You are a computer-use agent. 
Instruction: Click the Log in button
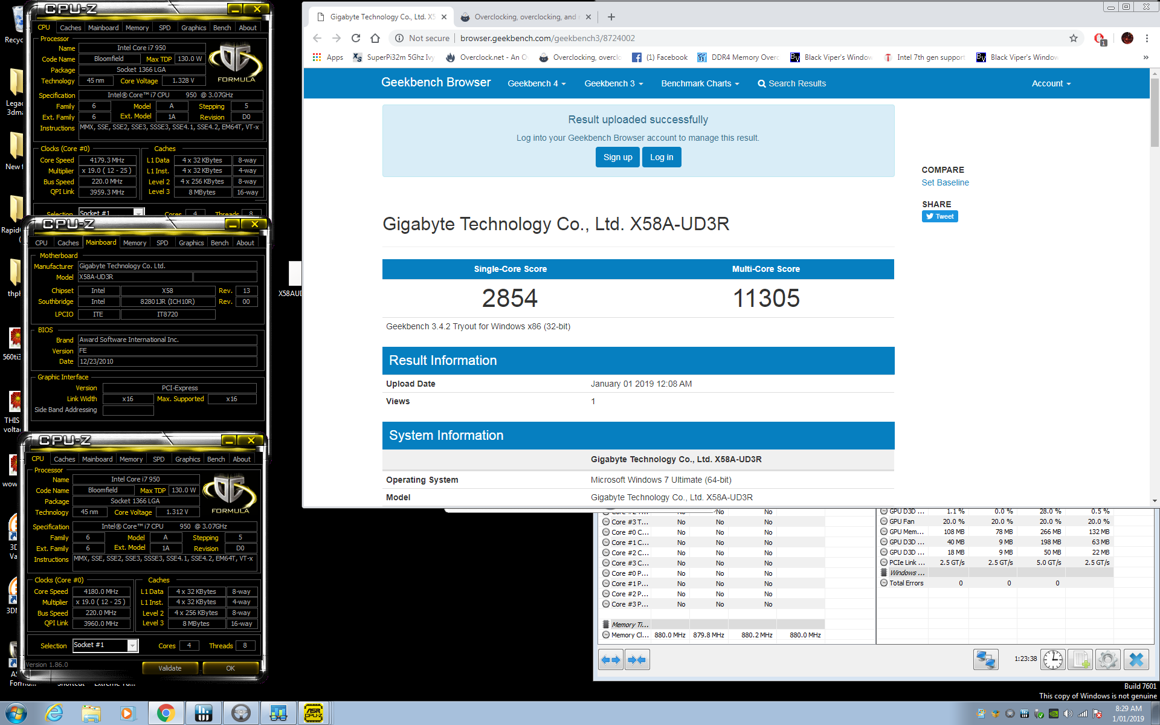click(x=662, y=157)
